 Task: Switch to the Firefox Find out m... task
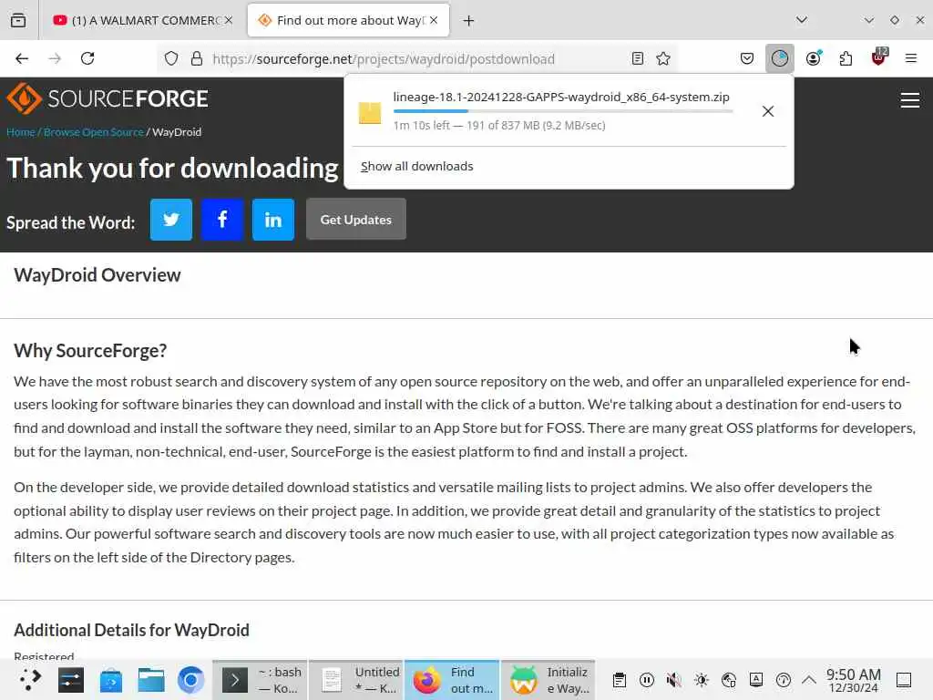coord(452,680)
